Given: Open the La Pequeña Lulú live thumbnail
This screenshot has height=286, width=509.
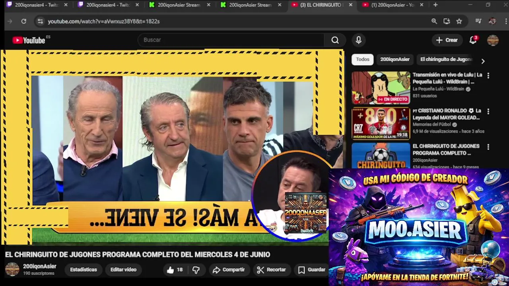Looking at the screenshot, I should [x=381, y=88].
